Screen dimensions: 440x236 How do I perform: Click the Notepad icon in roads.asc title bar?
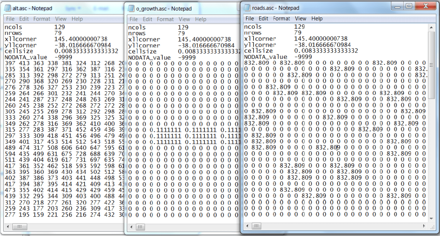[x=247, y=8]
